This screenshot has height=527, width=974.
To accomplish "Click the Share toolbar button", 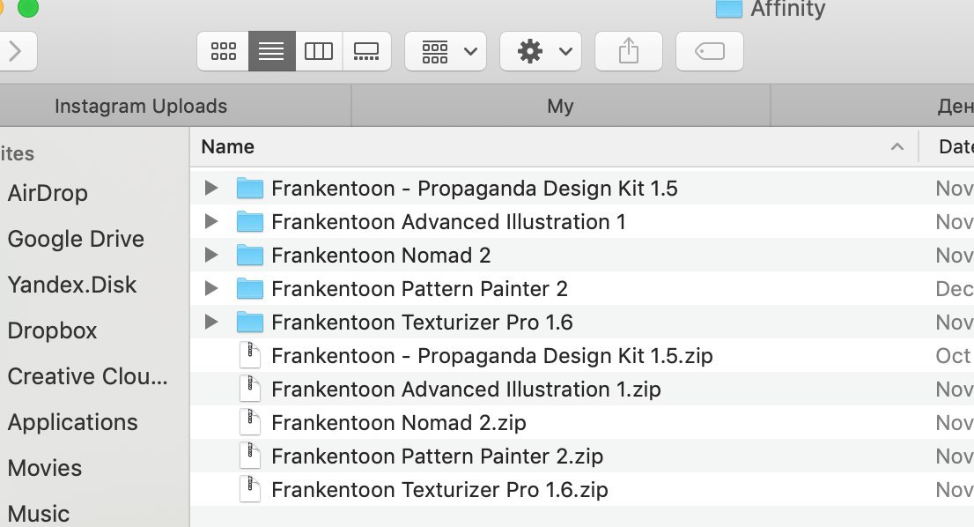I will coord(629,51).
